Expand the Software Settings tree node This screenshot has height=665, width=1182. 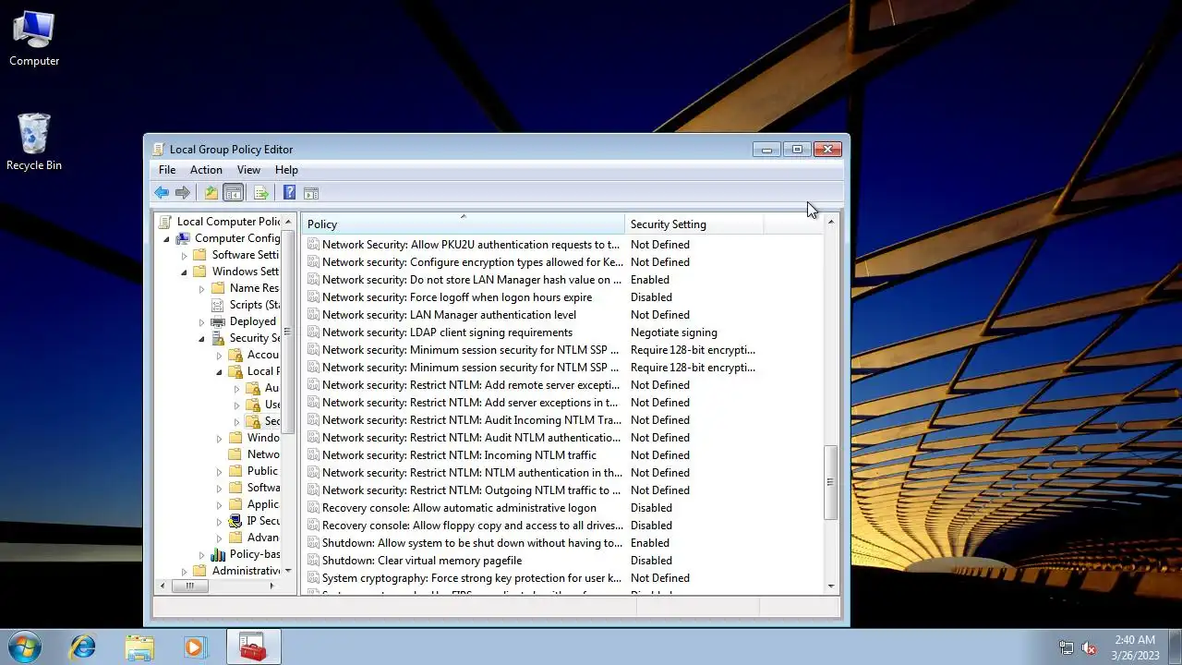coord(185,255)
